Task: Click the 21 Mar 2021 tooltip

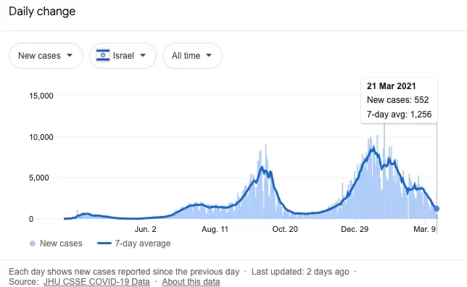Action: click(x=399, y=101)
